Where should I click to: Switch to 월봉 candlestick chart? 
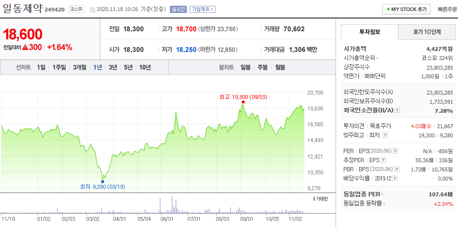tap(280, 67)
